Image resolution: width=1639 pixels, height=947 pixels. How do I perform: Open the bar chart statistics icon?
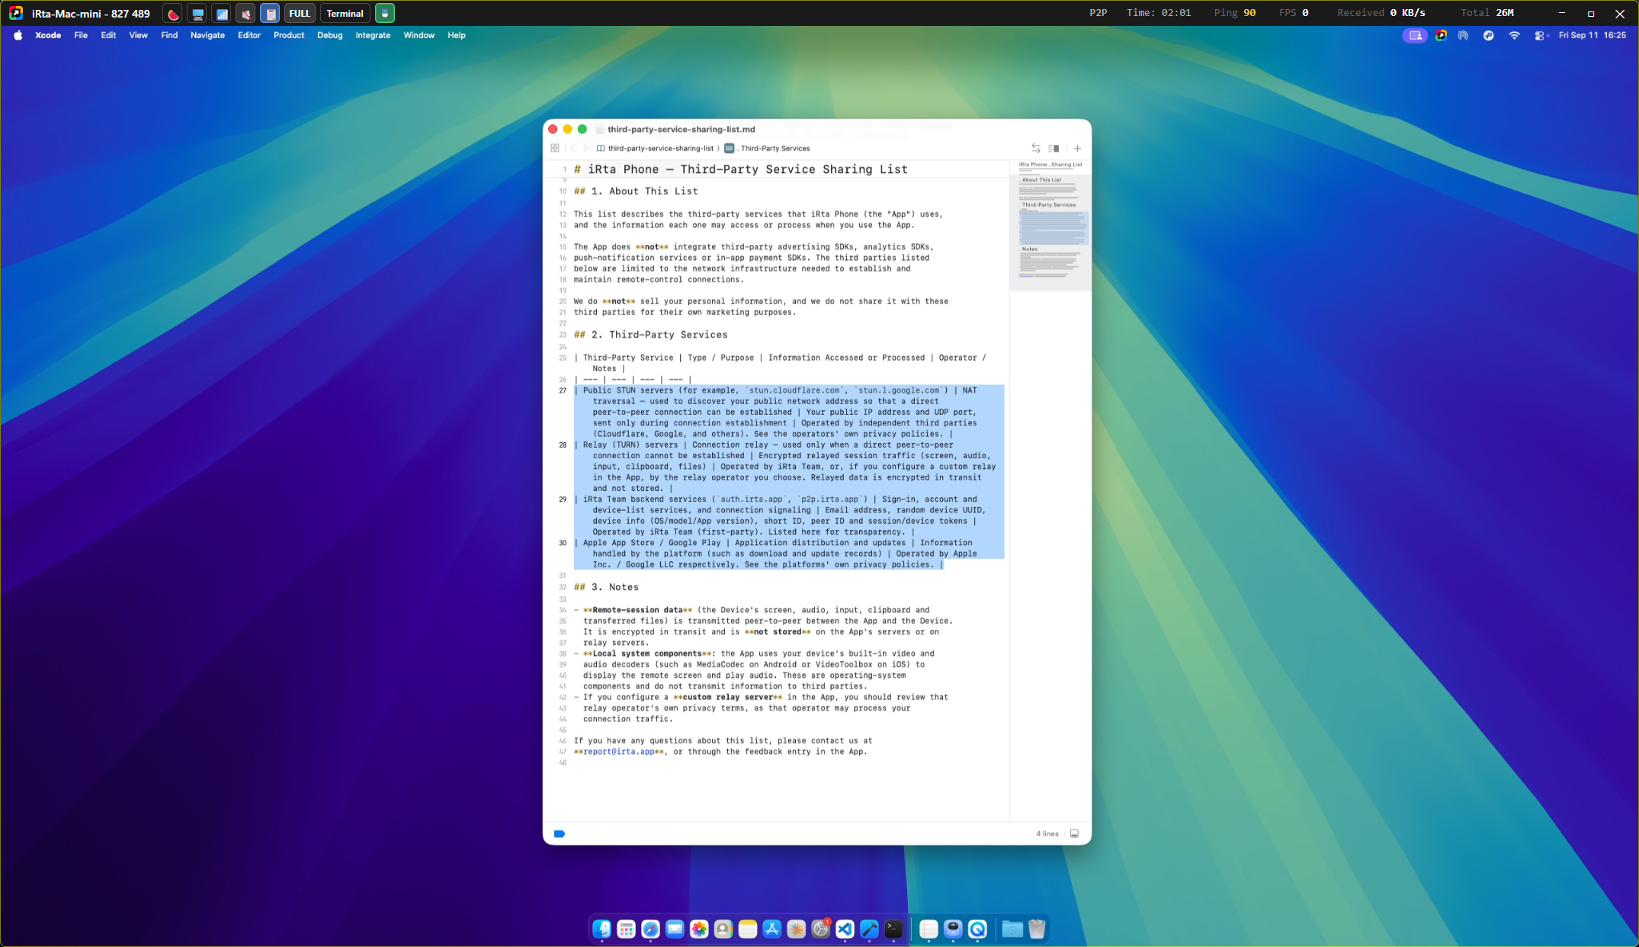(222, 14)
